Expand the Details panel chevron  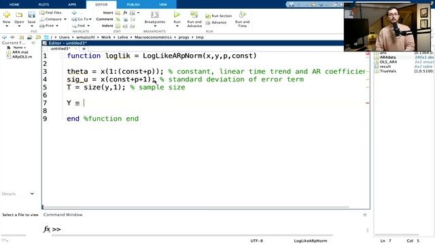(x=32, y=194)
